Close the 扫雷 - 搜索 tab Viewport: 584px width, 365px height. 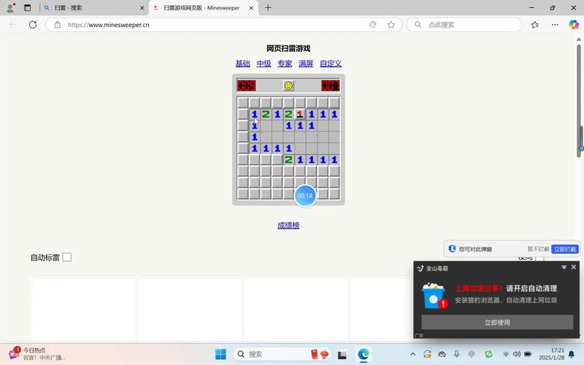142,8
